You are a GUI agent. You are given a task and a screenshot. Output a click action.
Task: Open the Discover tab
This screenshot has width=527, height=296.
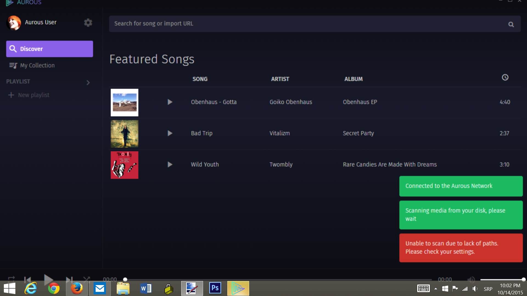(x=49, y=49)
